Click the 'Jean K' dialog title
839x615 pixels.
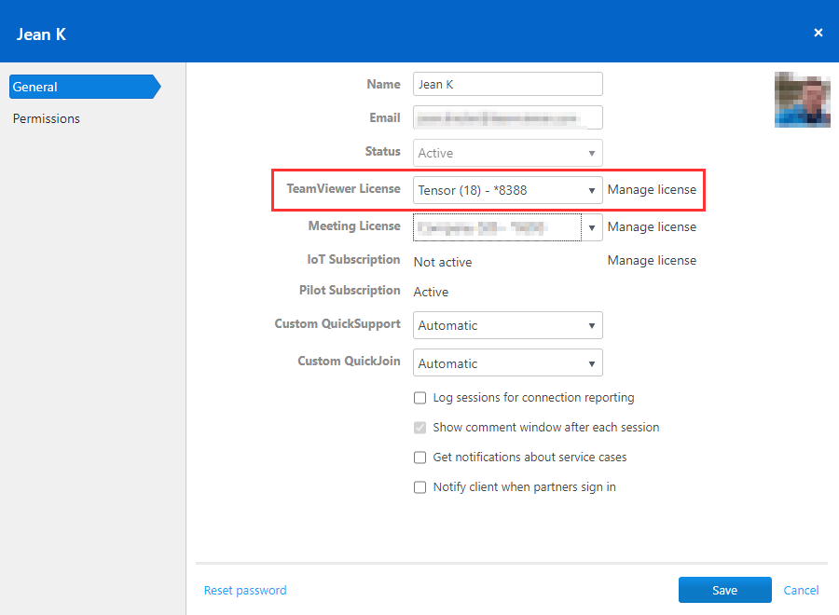41,34
